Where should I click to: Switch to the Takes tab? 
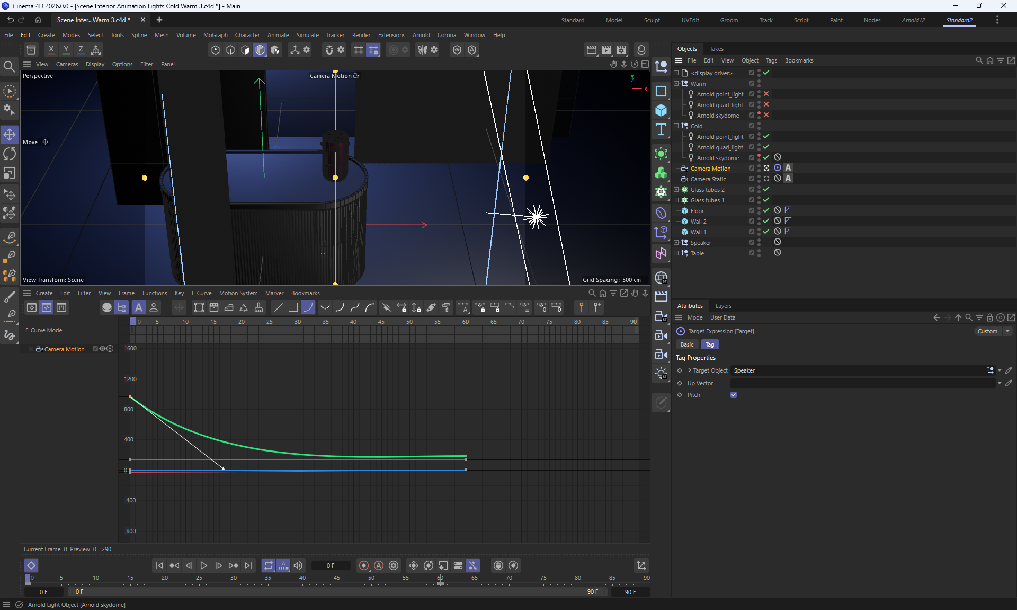(716, 49)
